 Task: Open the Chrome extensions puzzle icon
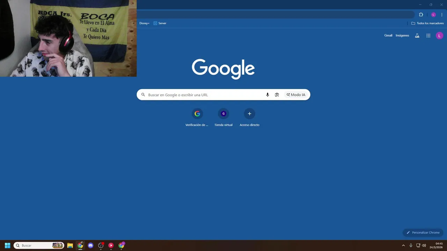(x=421, y=15)
